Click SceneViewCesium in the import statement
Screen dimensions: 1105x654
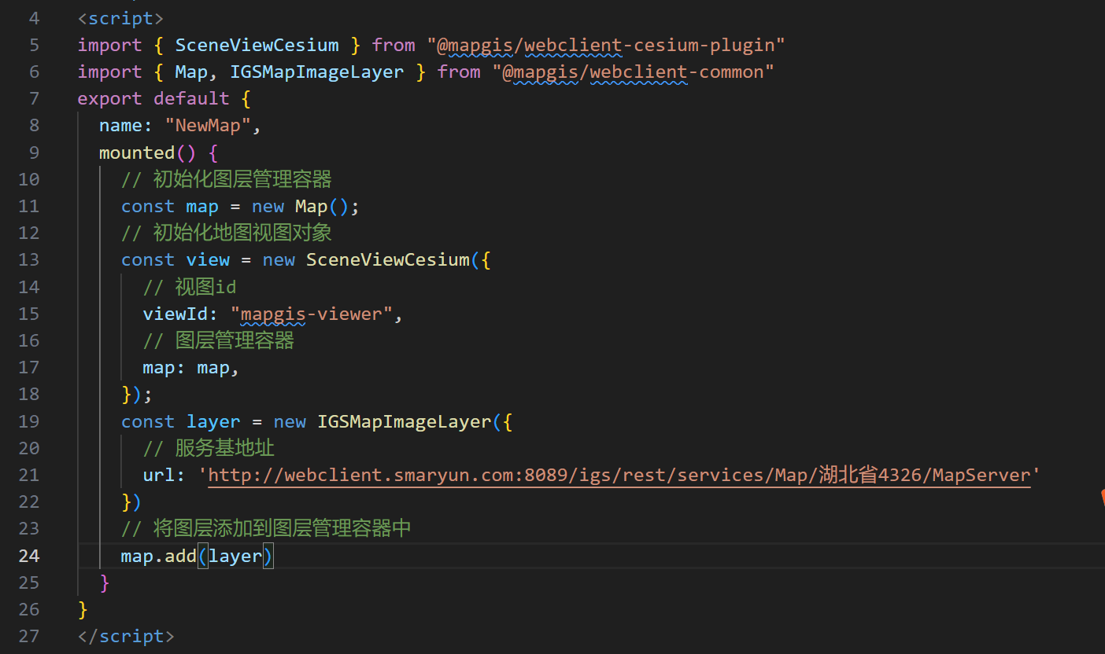(x=257, y=46)
